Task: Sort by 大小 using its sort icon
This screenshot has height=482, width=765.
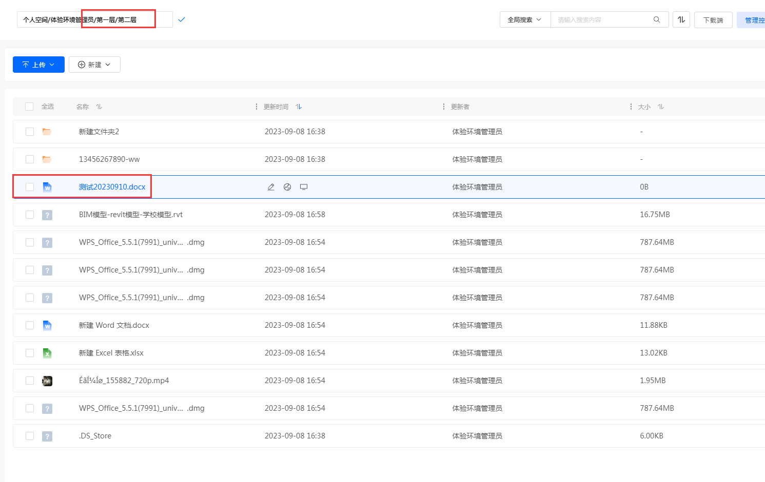Action: point(661,107)
